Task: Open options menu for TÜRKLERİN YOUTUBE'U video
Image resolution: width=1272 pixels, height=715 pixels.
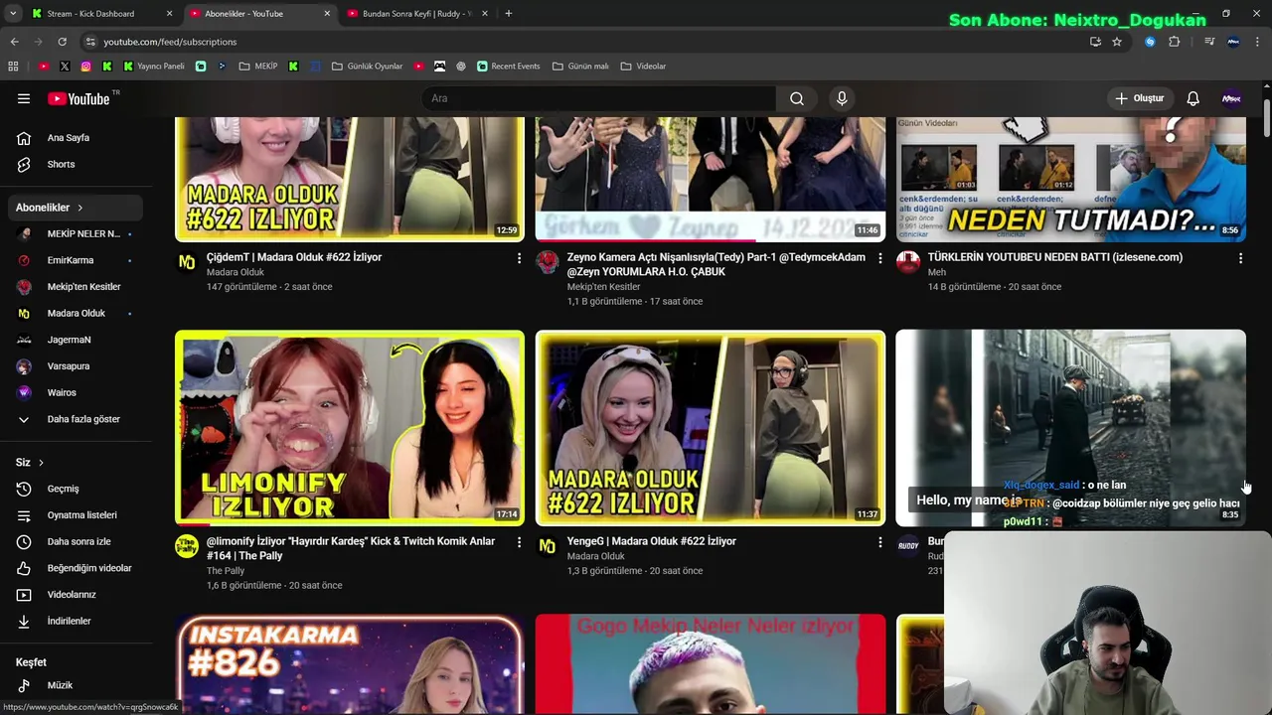Action: point(1240,258)
